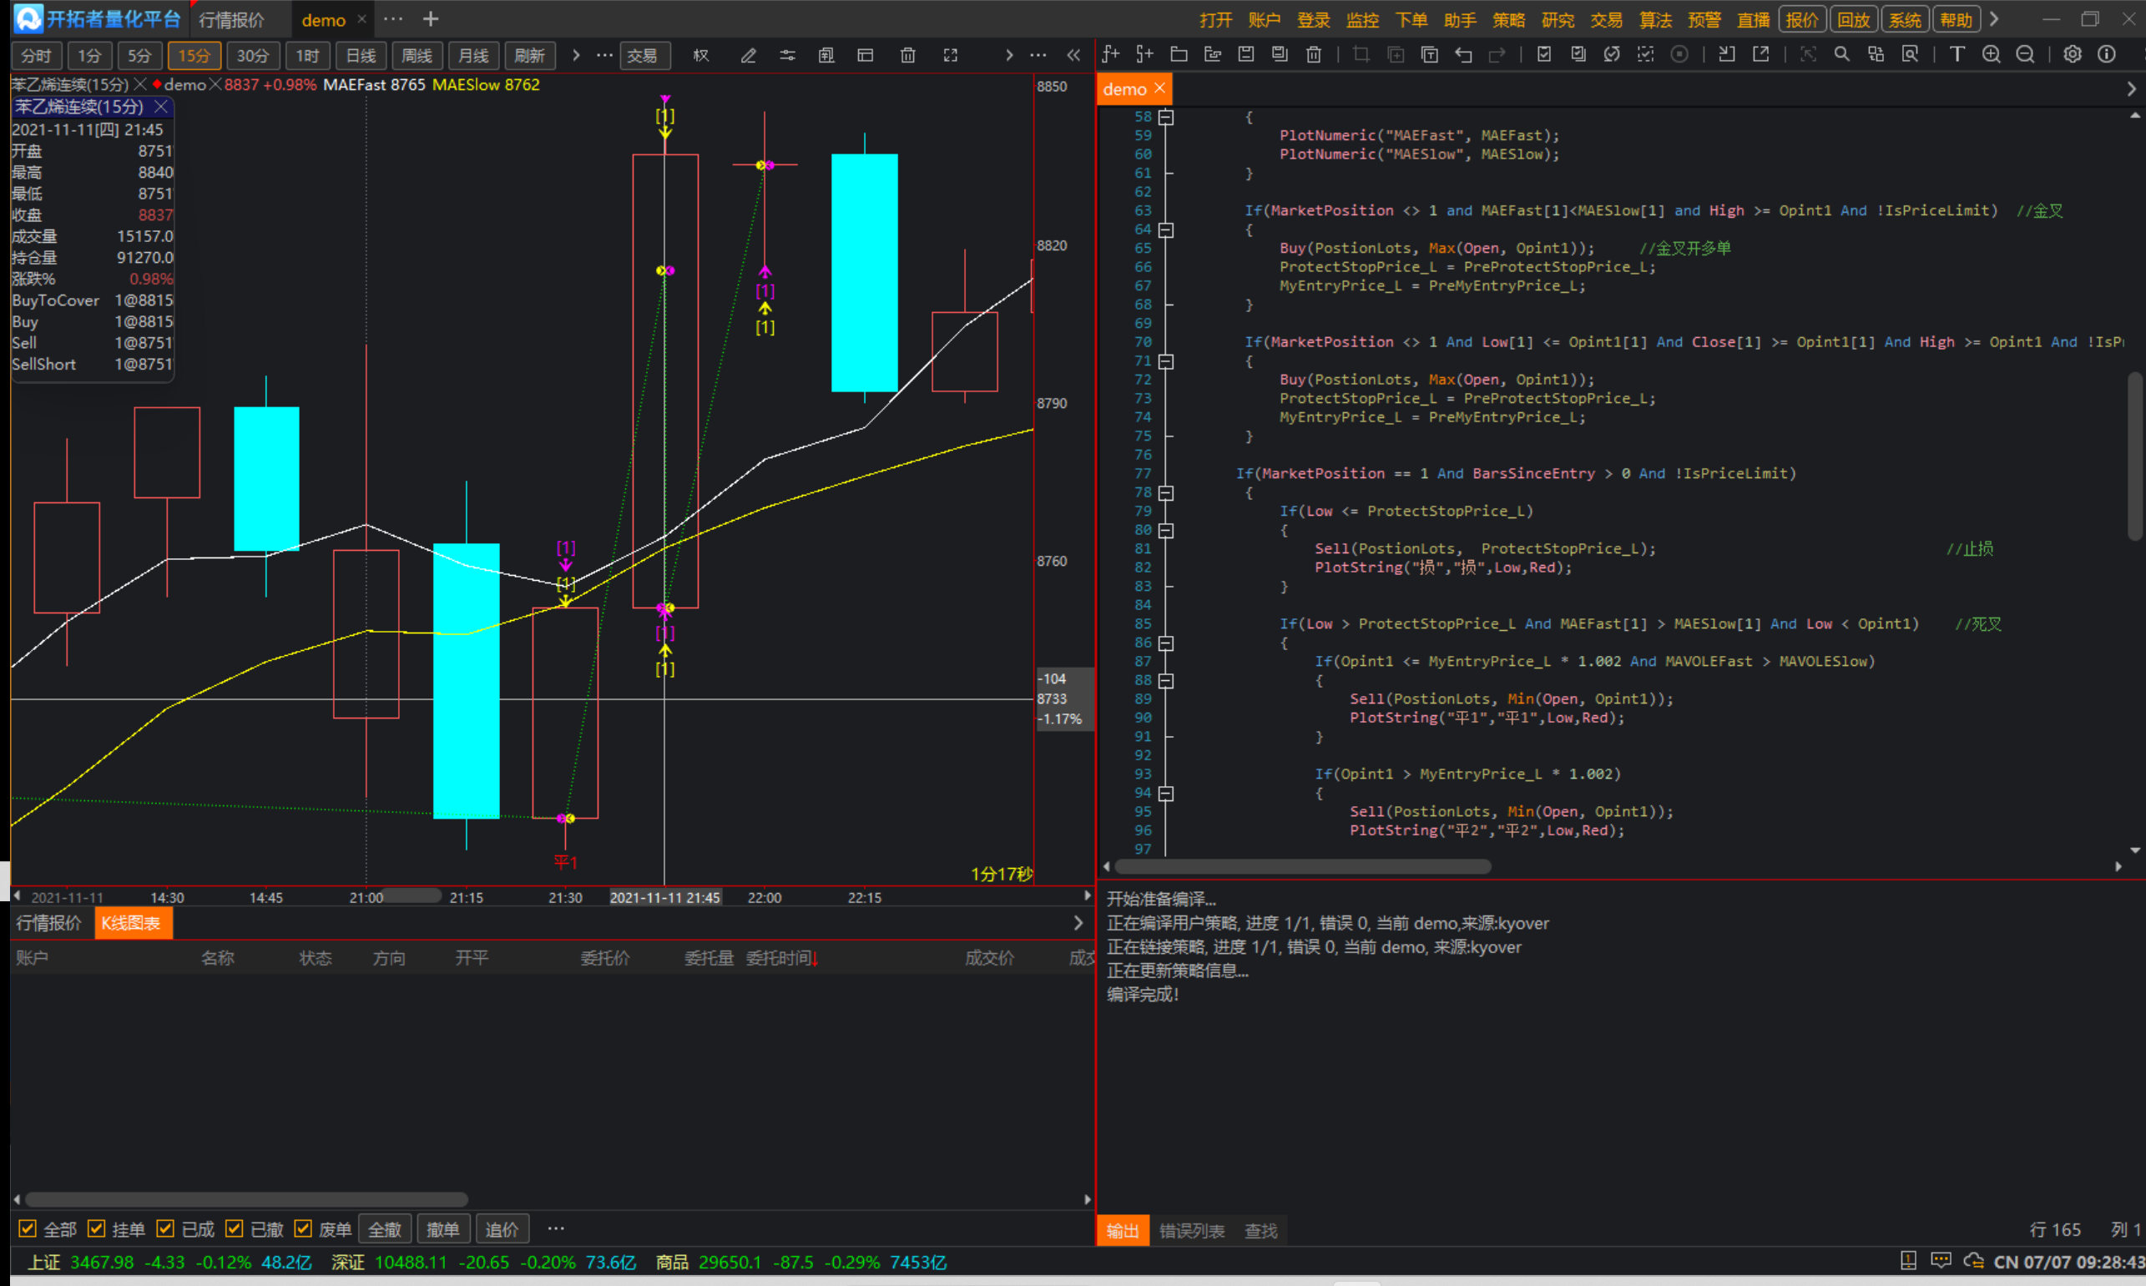Collapse code block at line 64
Screen dimensions: 2146x1286
(x=1167, y=229)
